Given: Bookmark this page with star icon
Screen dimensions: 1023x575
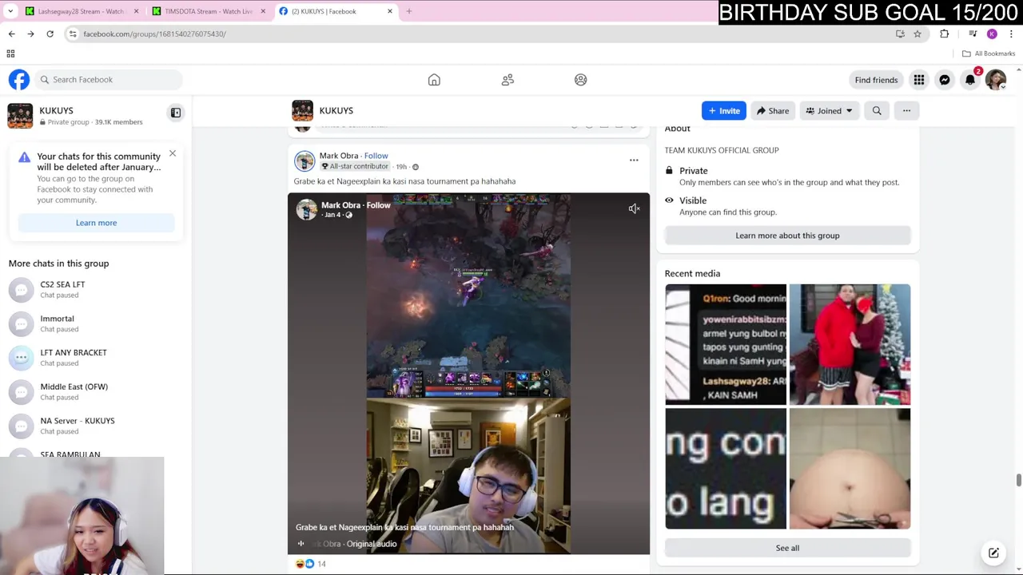Looking at the screenshot, I should (x=918, y=34).
